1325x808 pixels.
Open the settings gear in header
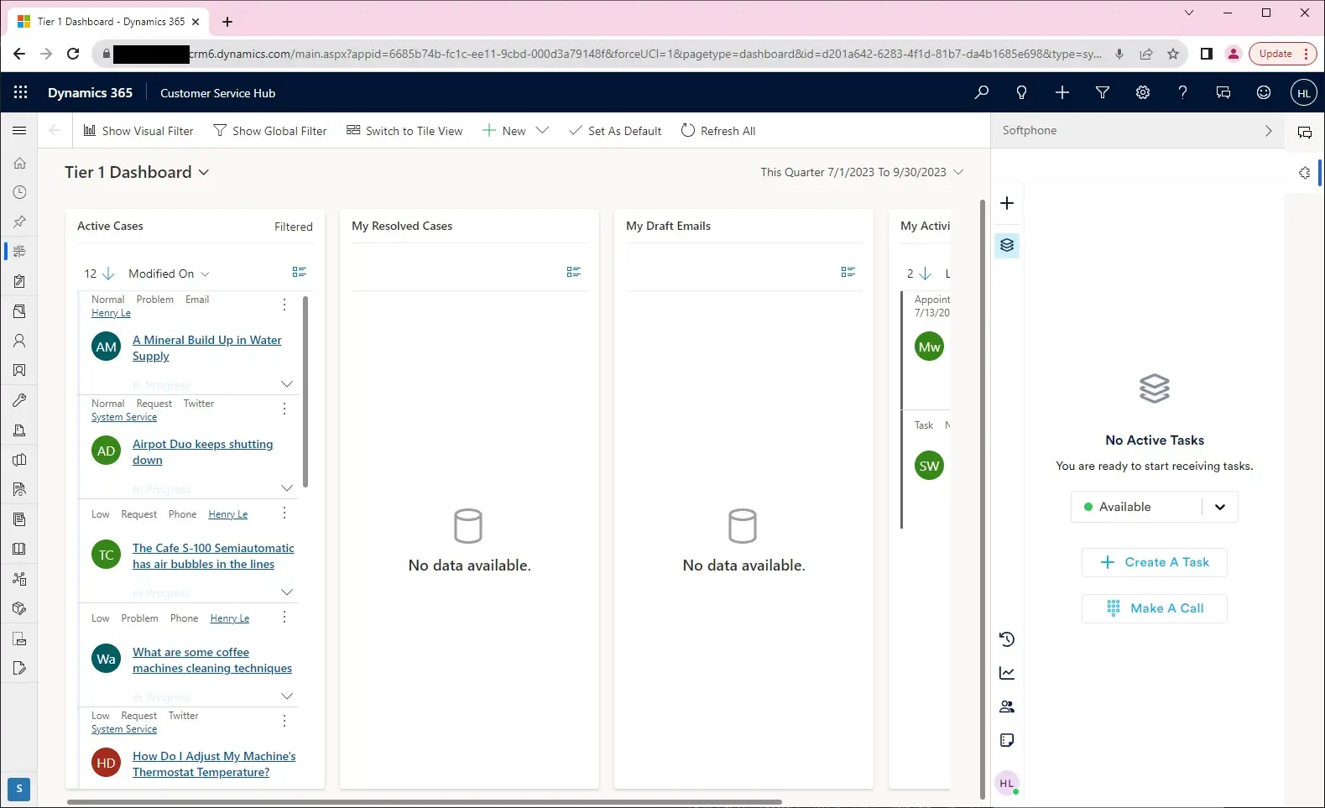pyautogui.click(x=1143, y=92)
